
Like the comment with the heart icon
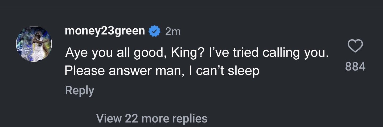click(355, 46)
